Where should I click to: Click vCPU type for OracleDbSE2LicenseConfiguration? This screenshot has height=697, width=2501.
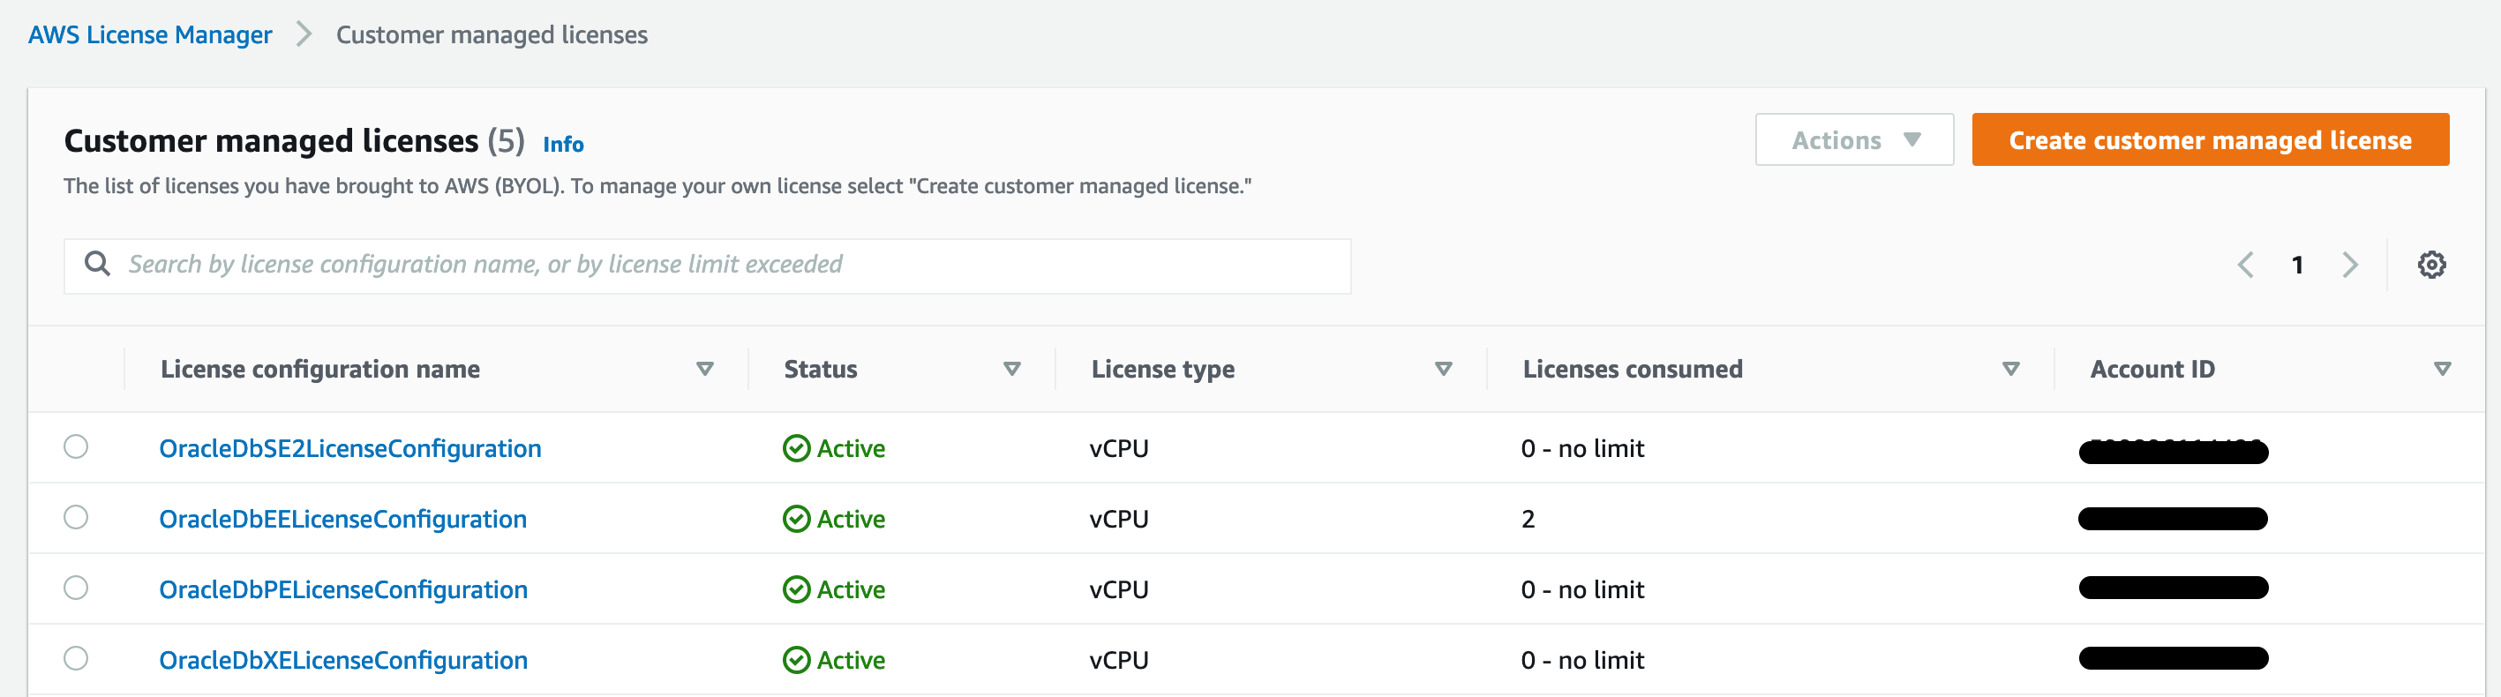1118,448
